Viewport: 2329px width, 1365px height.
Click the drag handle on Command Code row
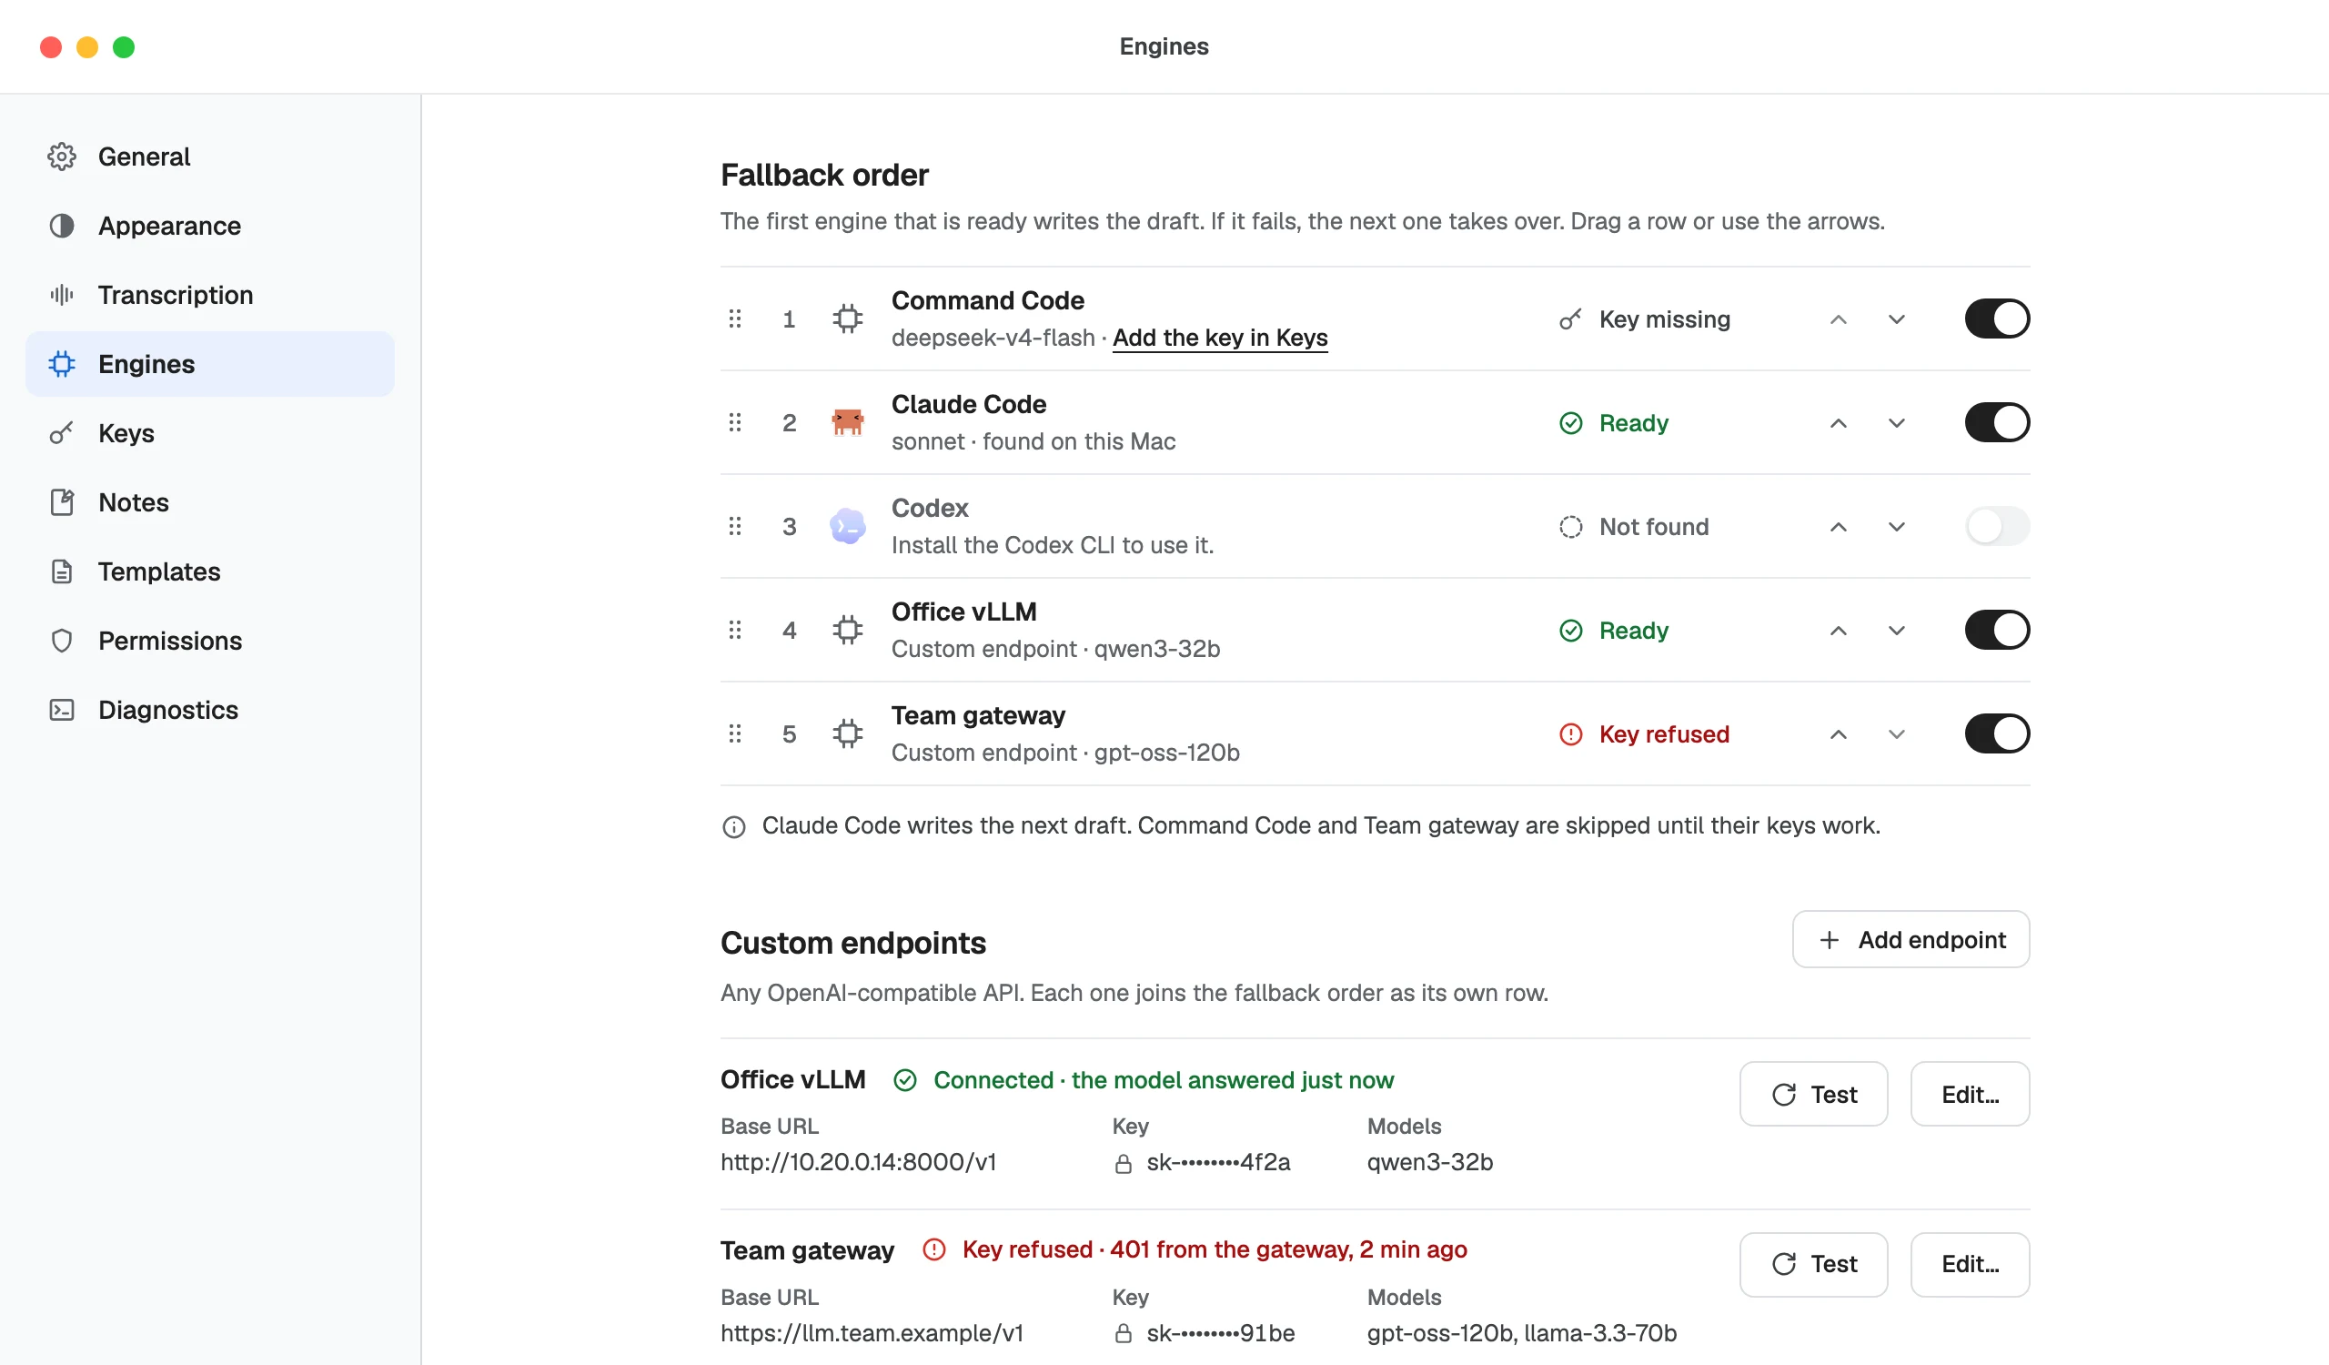point(735,318)
